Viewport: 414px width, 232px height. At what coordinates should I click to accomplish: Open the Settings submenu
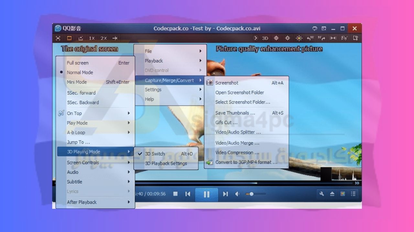[170, 90]
